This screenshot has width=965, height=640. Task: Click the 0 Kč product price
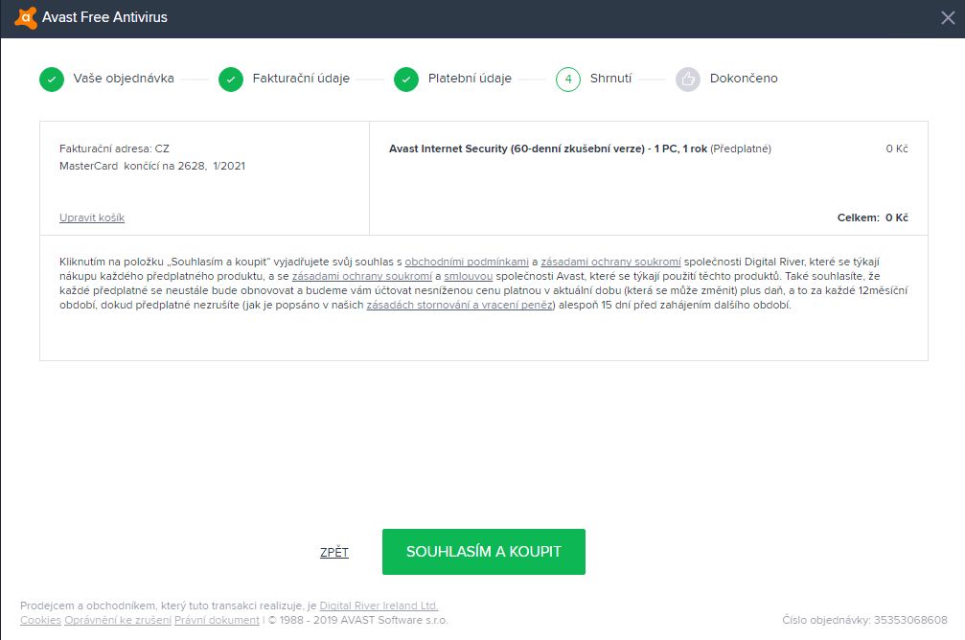point(897,149)
